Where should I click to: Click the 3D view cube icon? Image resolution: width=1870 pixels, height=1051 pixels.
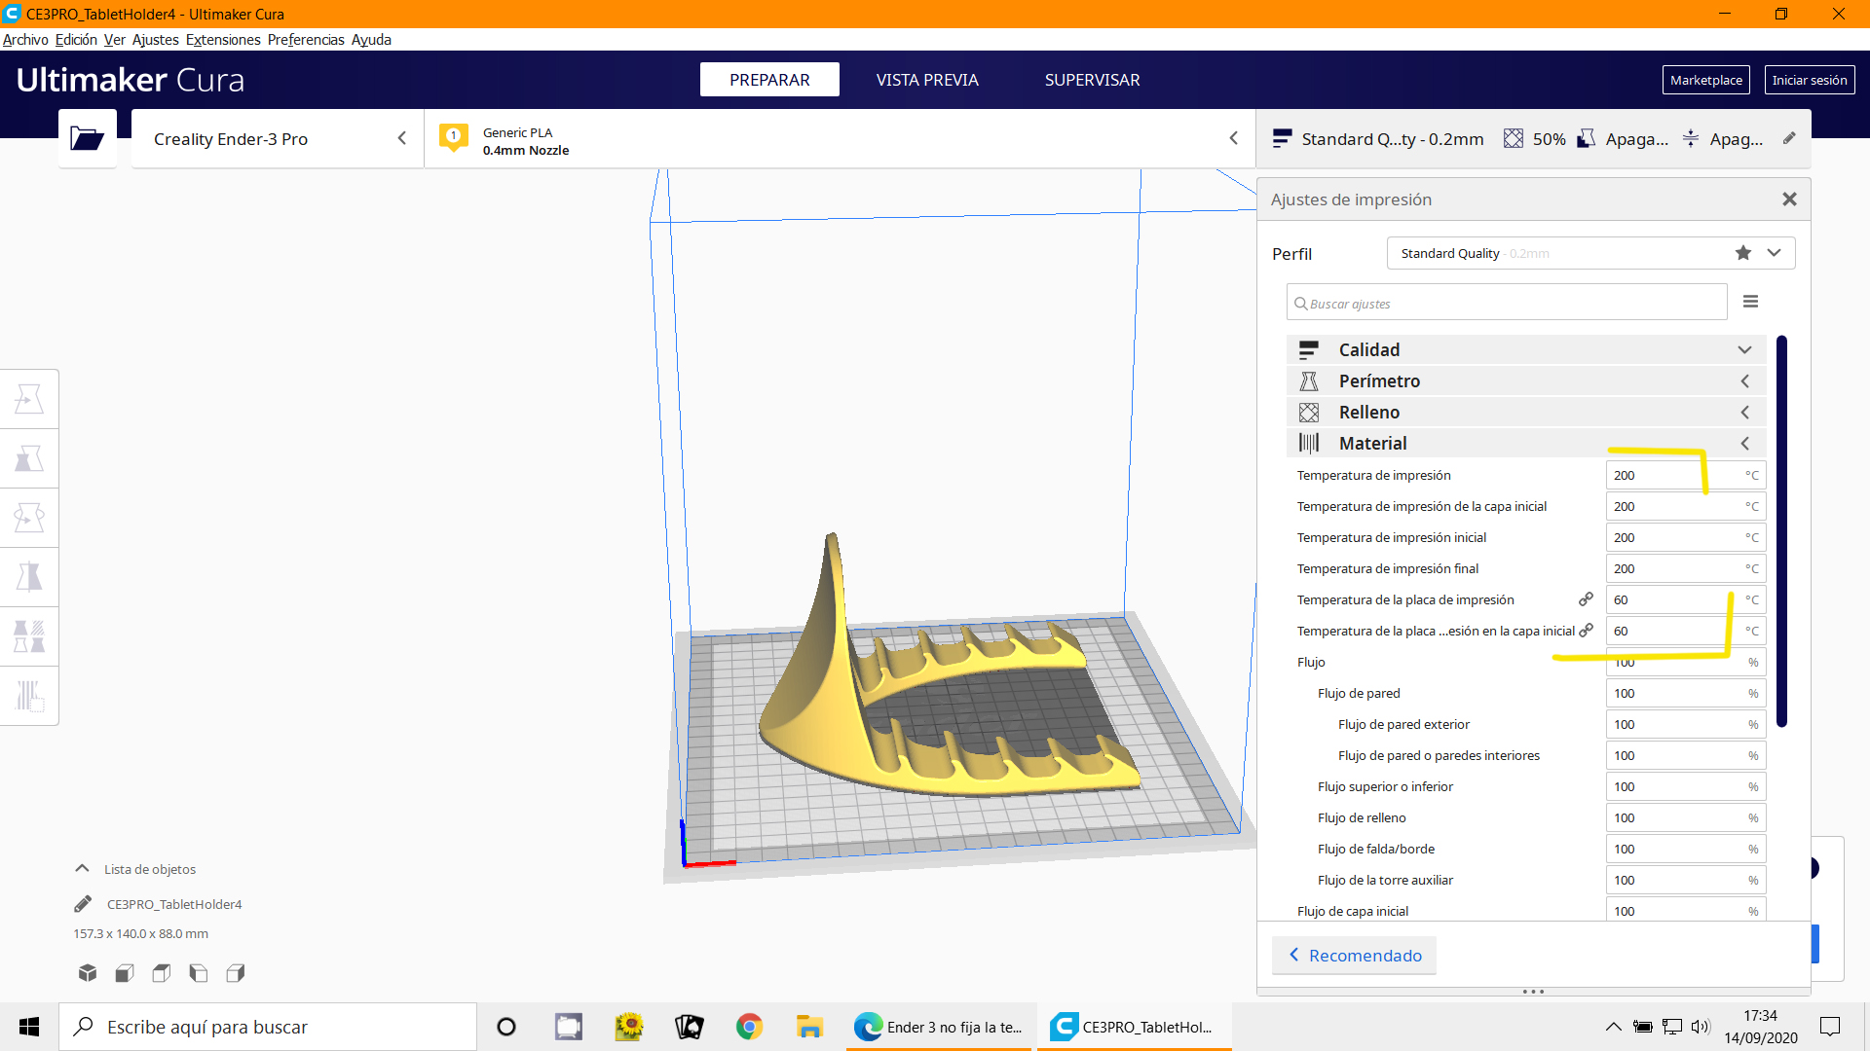coord(88,972)
